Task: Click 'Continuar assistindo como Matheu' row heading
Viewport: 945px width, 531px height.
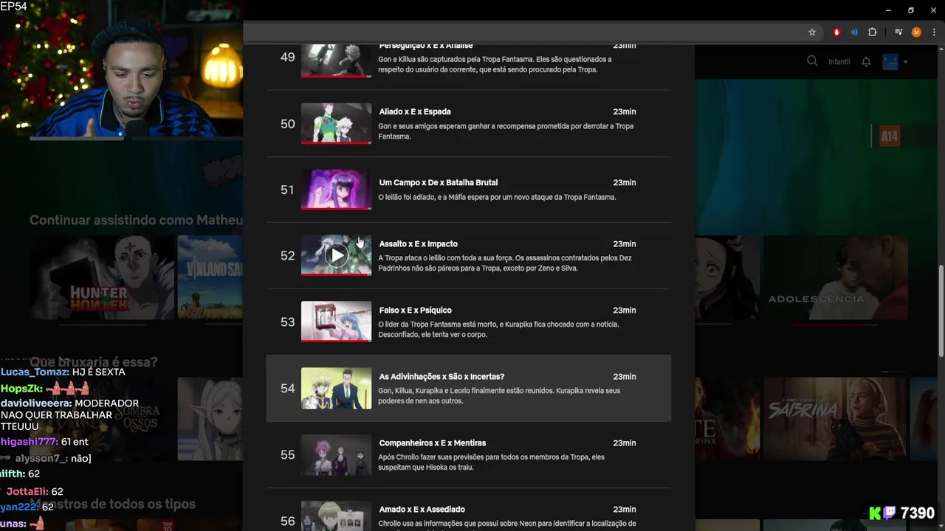Action: (x=136, y=220)
